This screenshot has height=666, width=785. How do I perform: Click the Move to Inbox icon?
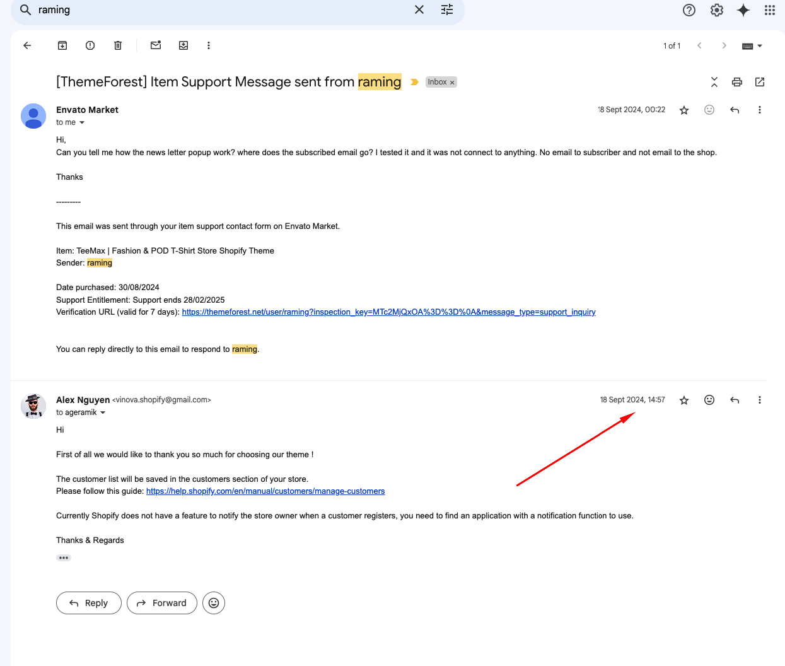183,45
